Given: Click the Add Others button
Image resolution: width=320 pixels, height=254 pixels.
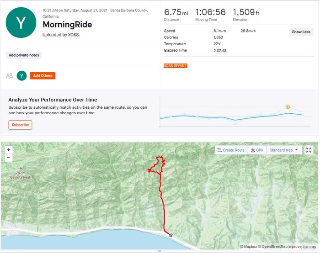Looking at the screenshot, I should pyautogui.click(x=43, y=75).
